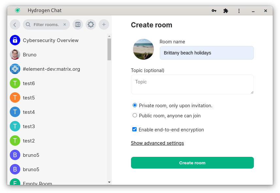
Task: Click the key icon in title bar
Action: click(x=214, y=11)
